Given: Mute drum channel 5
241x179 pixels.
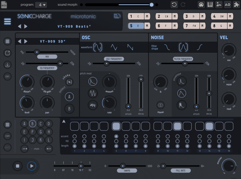Looking at the screenshot, I should click(x=147, y=26).
